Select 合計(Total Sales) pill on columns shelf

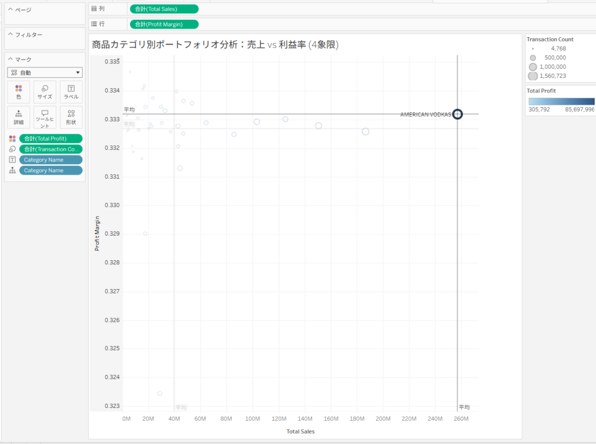click(x=164, y=9)
